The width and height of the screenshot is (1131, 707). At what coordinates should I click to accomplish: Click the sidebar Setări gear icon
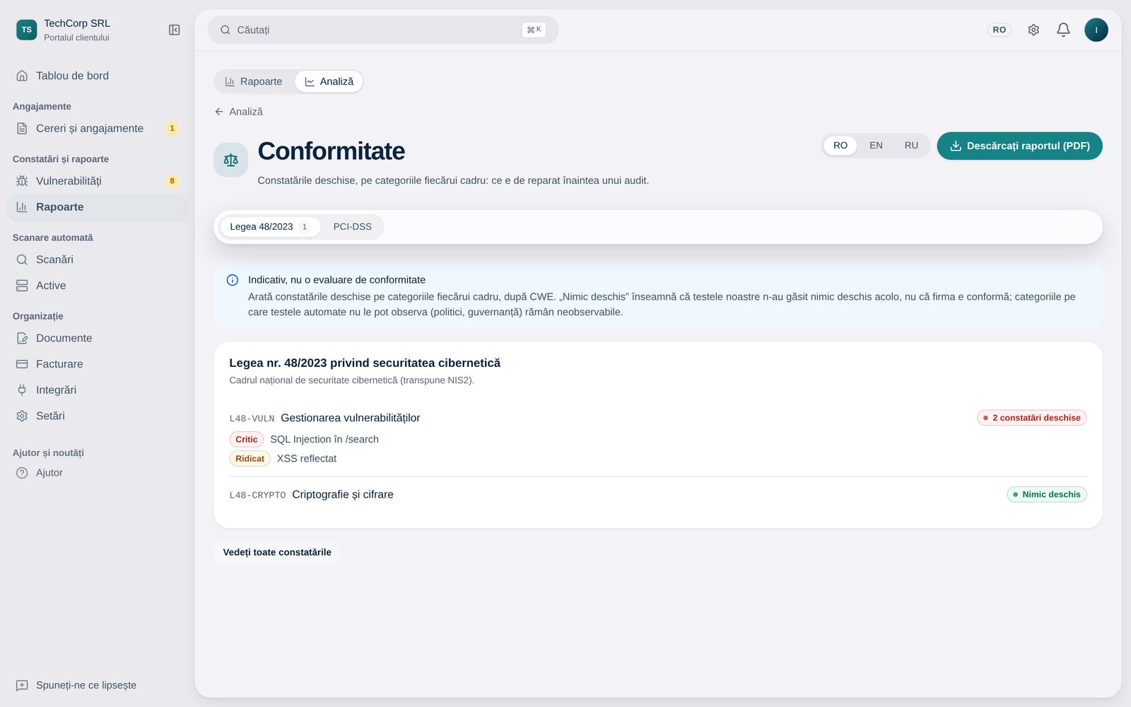point(22,416)
